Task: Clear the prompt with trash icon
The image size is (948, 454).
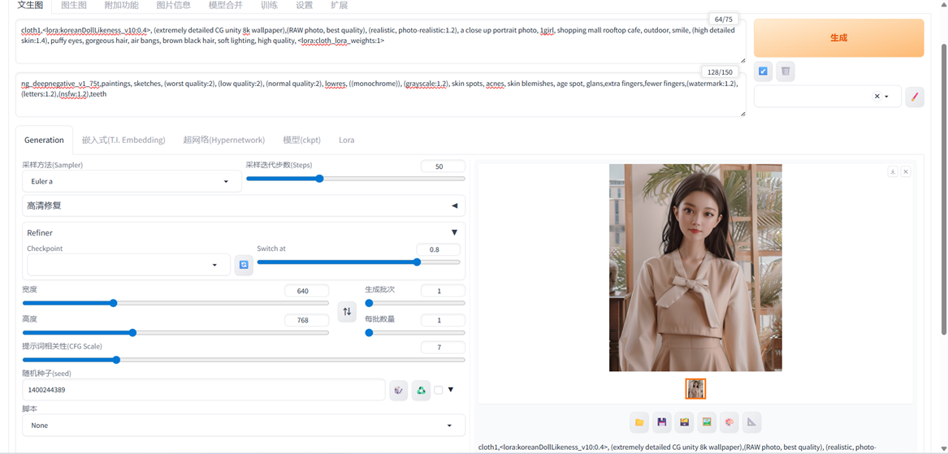Action: click(x=786, y=71)
